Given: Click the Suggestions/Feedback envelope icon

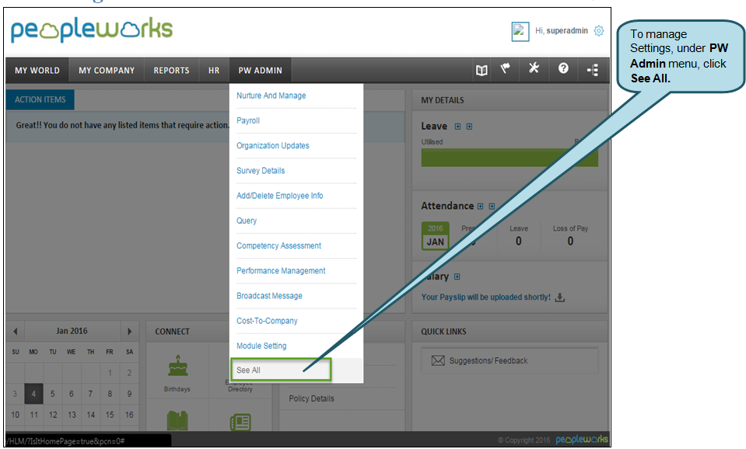Looking at the screenshot, I should coord(438,360).
